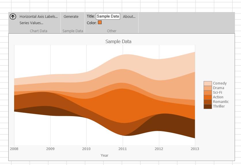Click the Drama legend swatch
The image size is (241, 165).
[208, 88]
